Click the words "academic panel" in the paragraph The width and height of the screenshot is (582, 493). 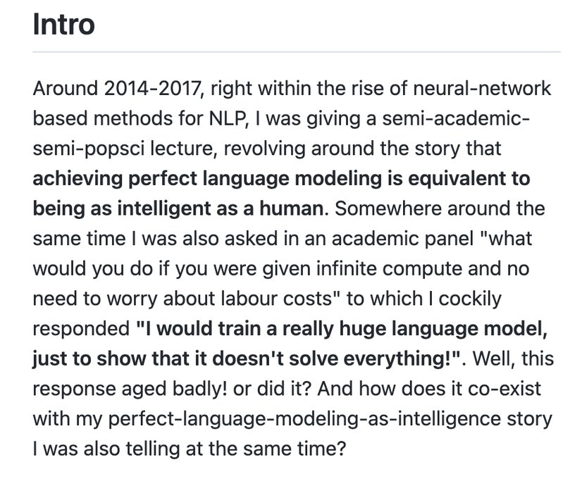click(402, 239)
